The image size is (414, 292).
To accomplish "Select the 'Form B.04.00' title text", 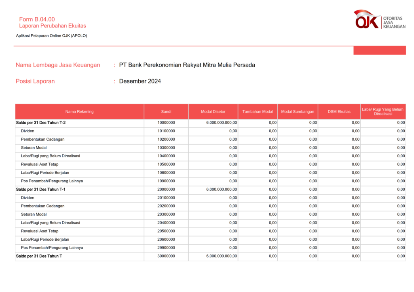I will point(37,19).
